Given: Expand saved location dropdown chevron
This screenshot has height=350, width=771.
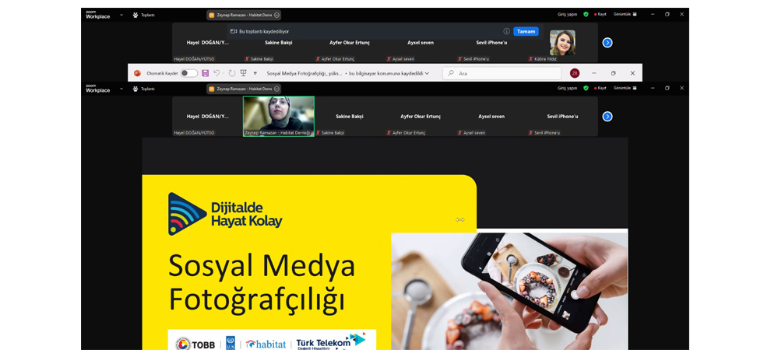Looking at the screenshot, I should point(427,73).
